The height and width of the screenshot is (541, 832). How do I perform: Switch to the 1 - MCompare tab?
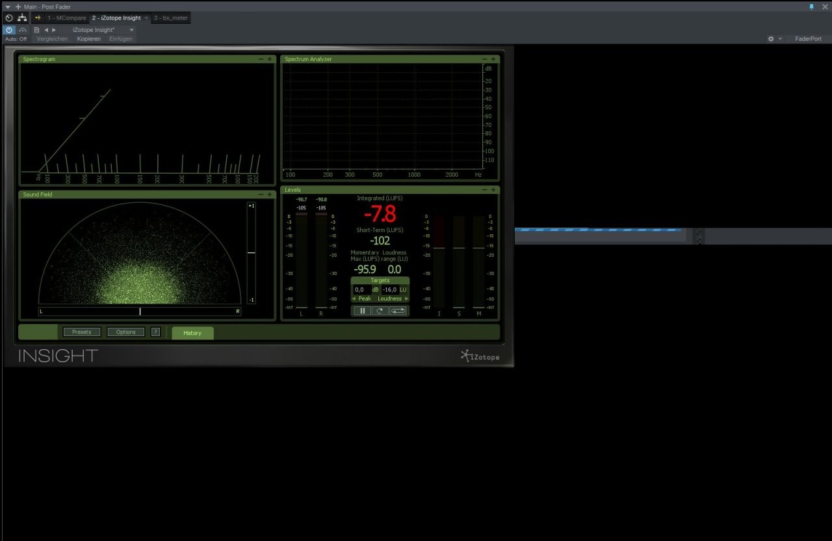[x=67, y=18]
